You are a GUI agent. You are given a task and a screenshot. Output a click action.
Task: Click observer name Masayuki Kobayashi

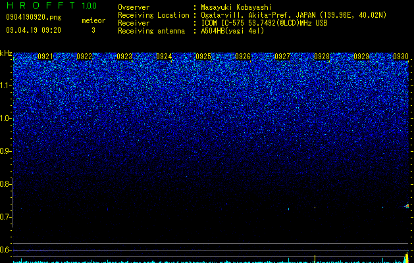tap(236, 7)
